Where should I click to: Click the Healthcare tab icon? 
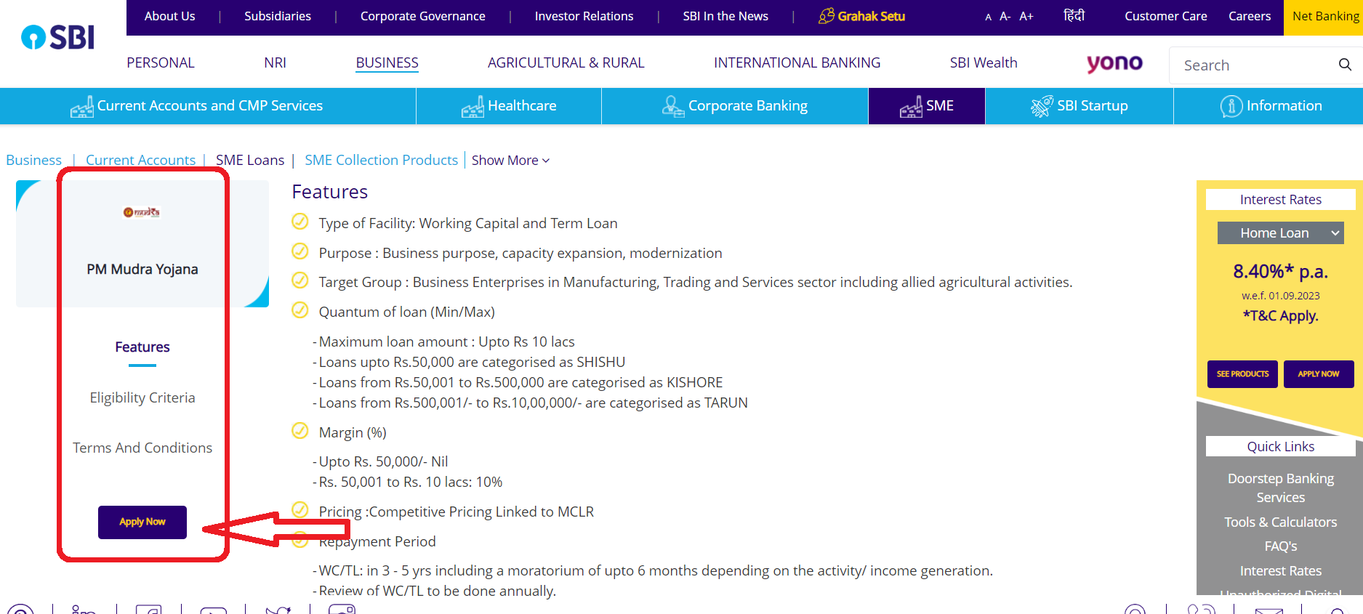473,107
